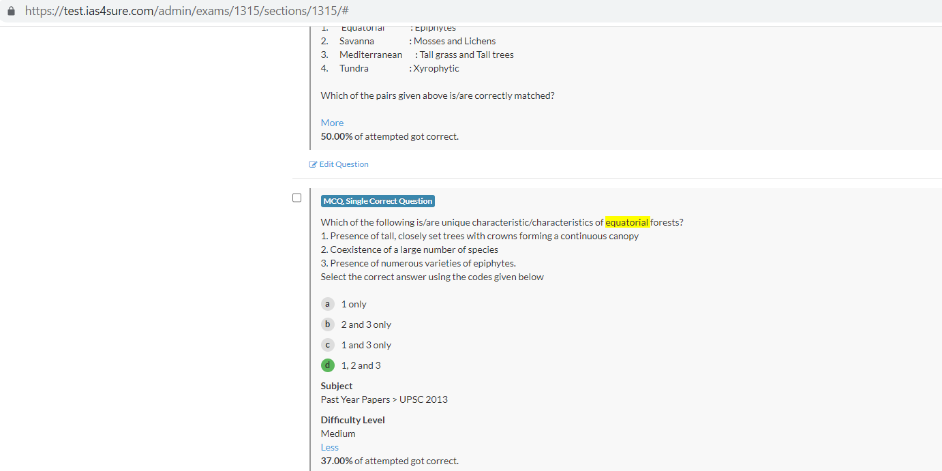The image size is (942, 471).
Task: Click 'Past Year Papers > UPSC 2013' subject
Action: click(x=384, y=399)
